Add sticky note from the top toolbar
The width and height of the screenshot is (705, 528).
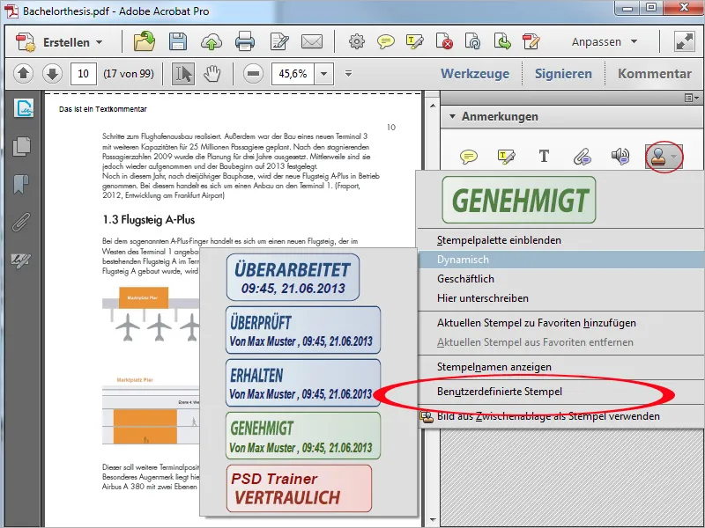[x=386, y=42]
